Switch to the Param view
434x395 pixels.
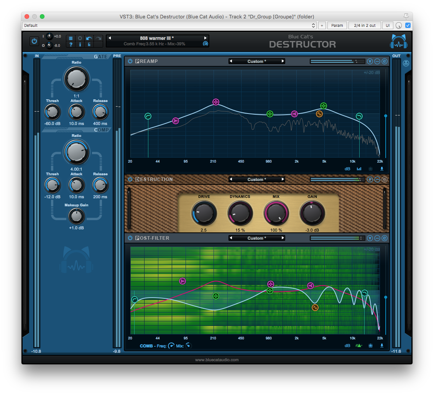coord(337,25)
